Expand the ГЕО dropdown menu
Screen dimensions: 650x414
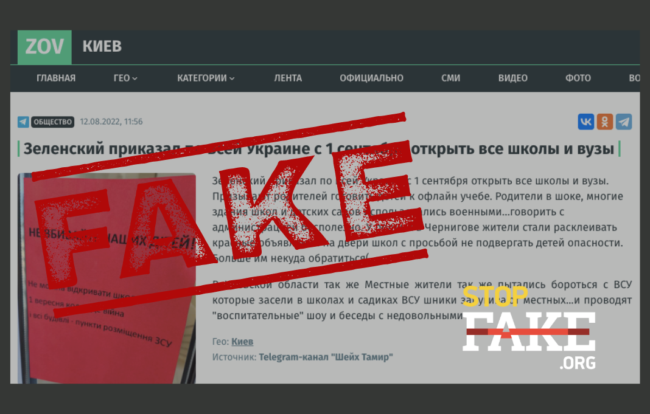pyautogui.click(x=125, y=78)
